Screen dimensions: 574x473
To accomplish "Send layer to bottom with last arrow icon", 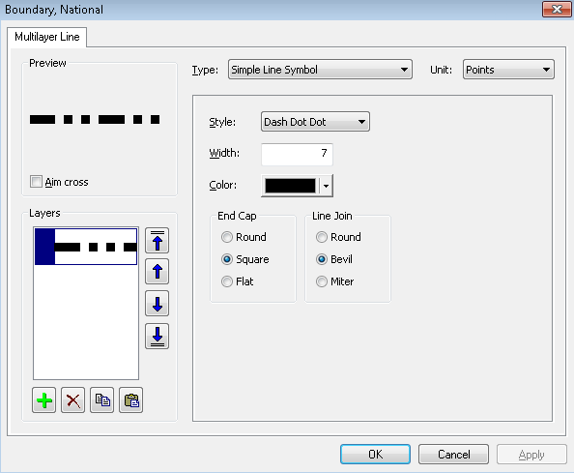I will click(158, 336).
